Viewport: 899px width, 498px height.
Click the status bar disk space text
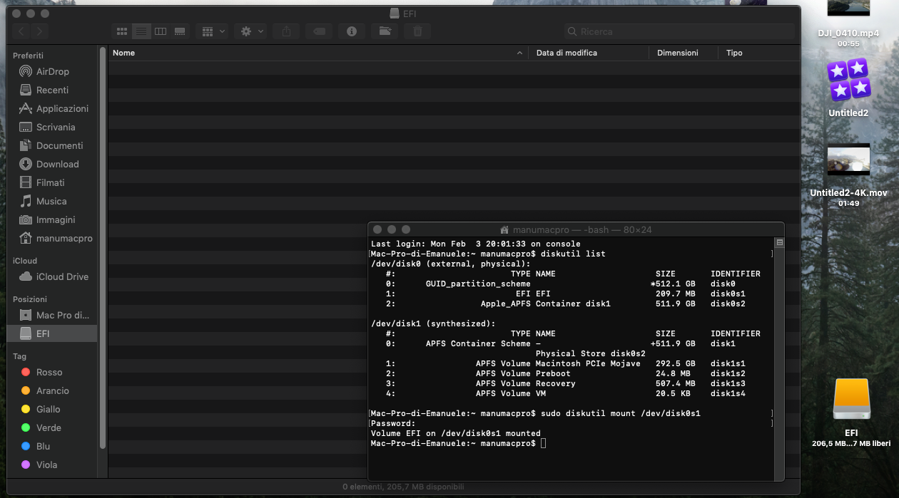[x=403, y=487]
